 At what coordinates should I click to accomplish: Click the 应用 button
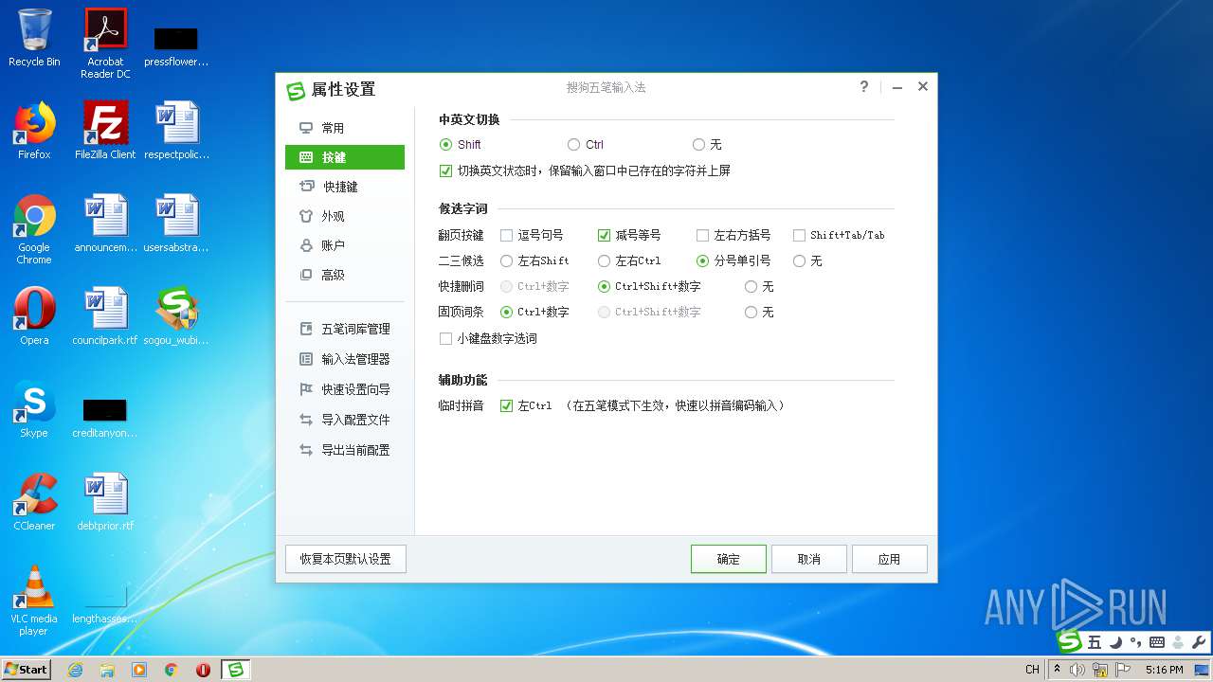click(x=890, y=559)
